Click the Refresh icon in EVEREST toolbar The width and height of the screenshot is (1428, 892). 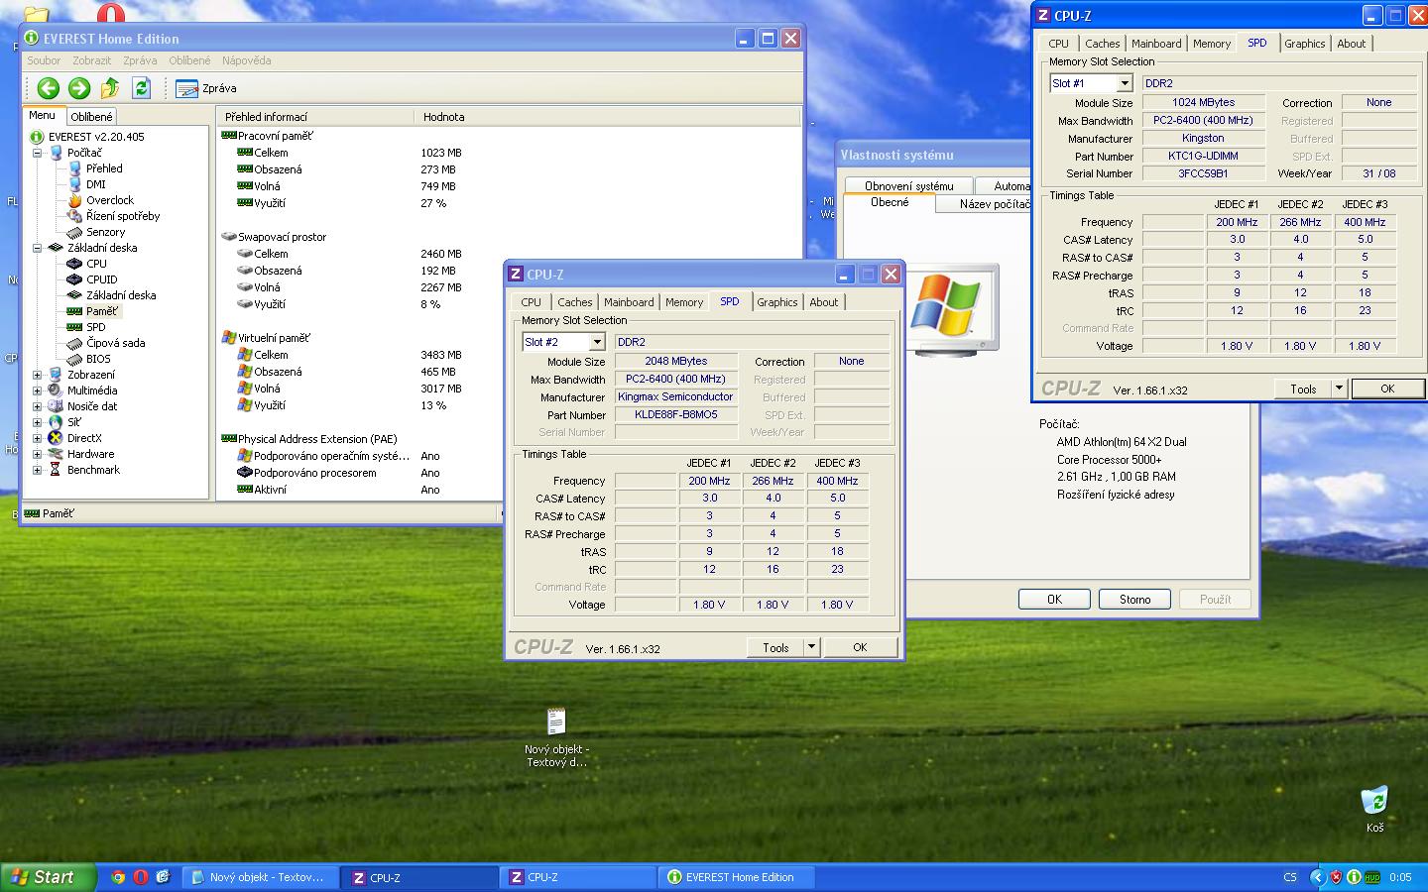point(141,88)
